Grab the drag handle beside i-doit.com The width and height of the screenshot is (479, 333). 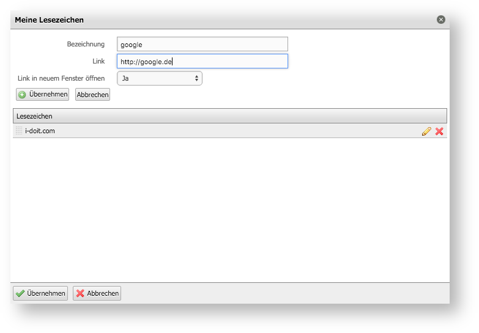click(19, 131)
